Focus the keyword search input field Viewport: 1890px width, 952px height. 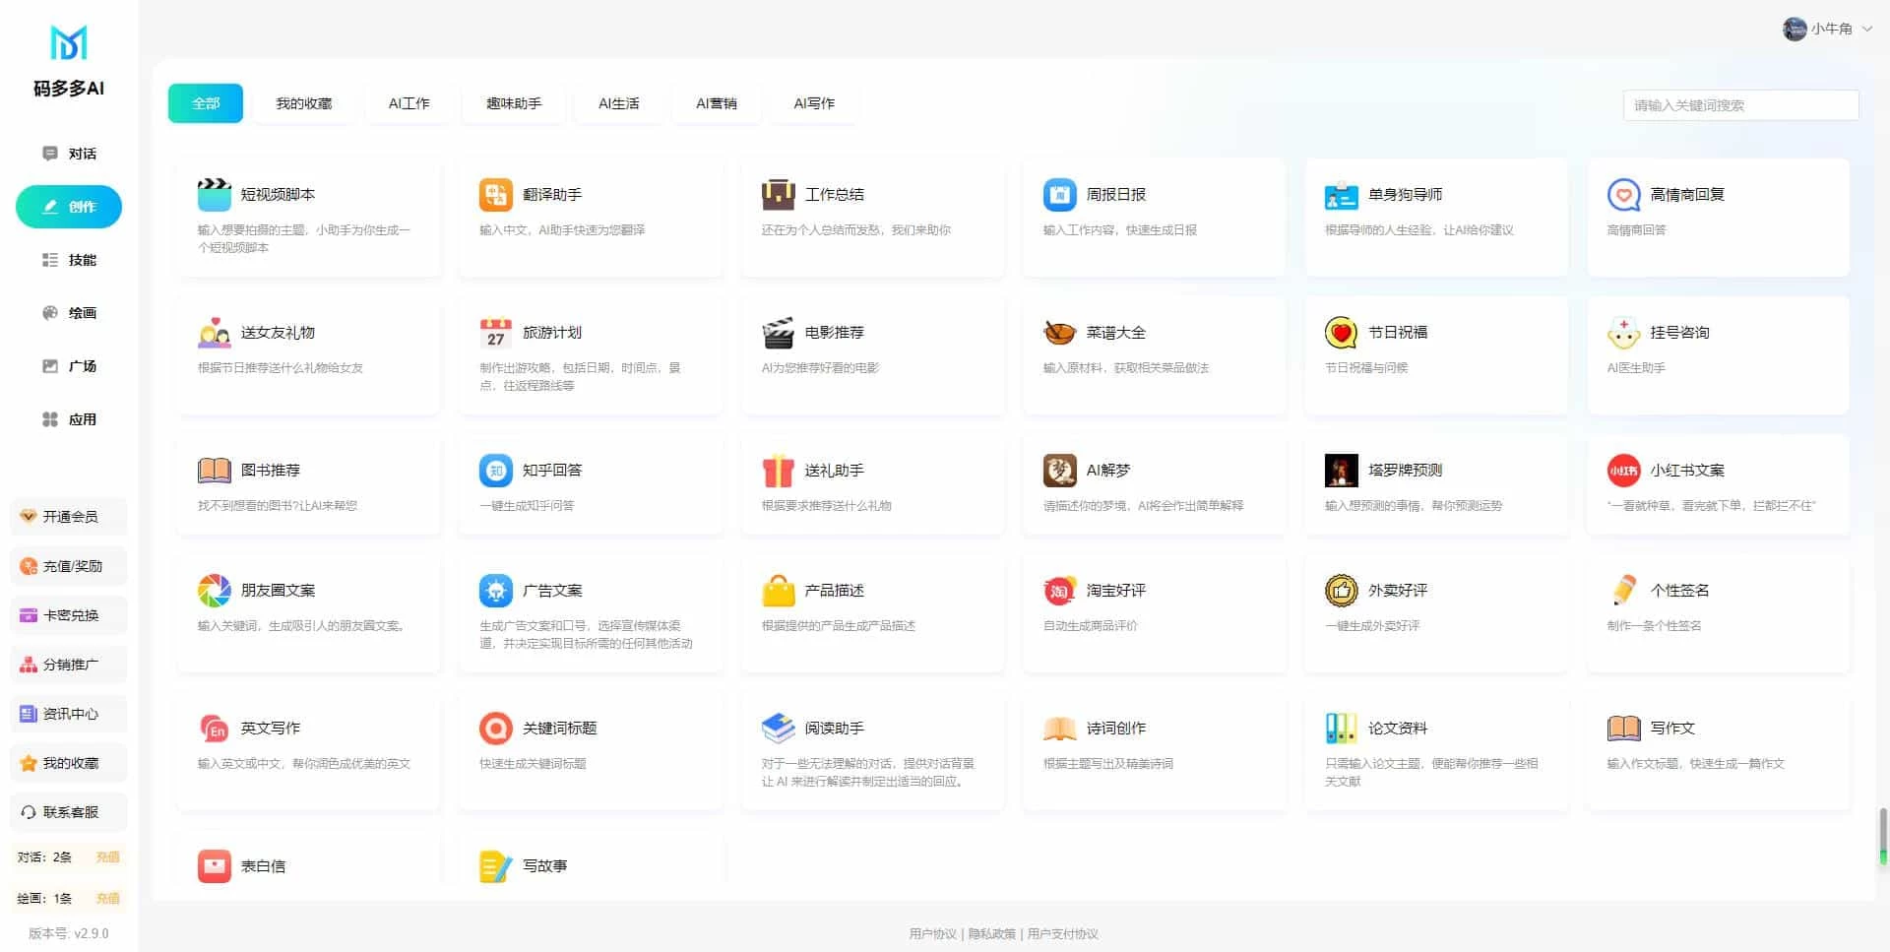(1740, 105)
